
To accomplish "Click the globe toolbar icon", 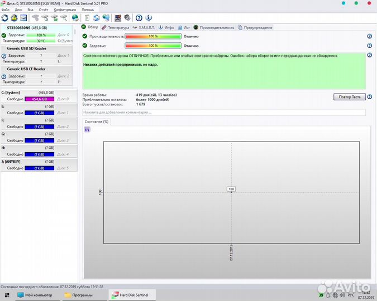I will point(75,18).
